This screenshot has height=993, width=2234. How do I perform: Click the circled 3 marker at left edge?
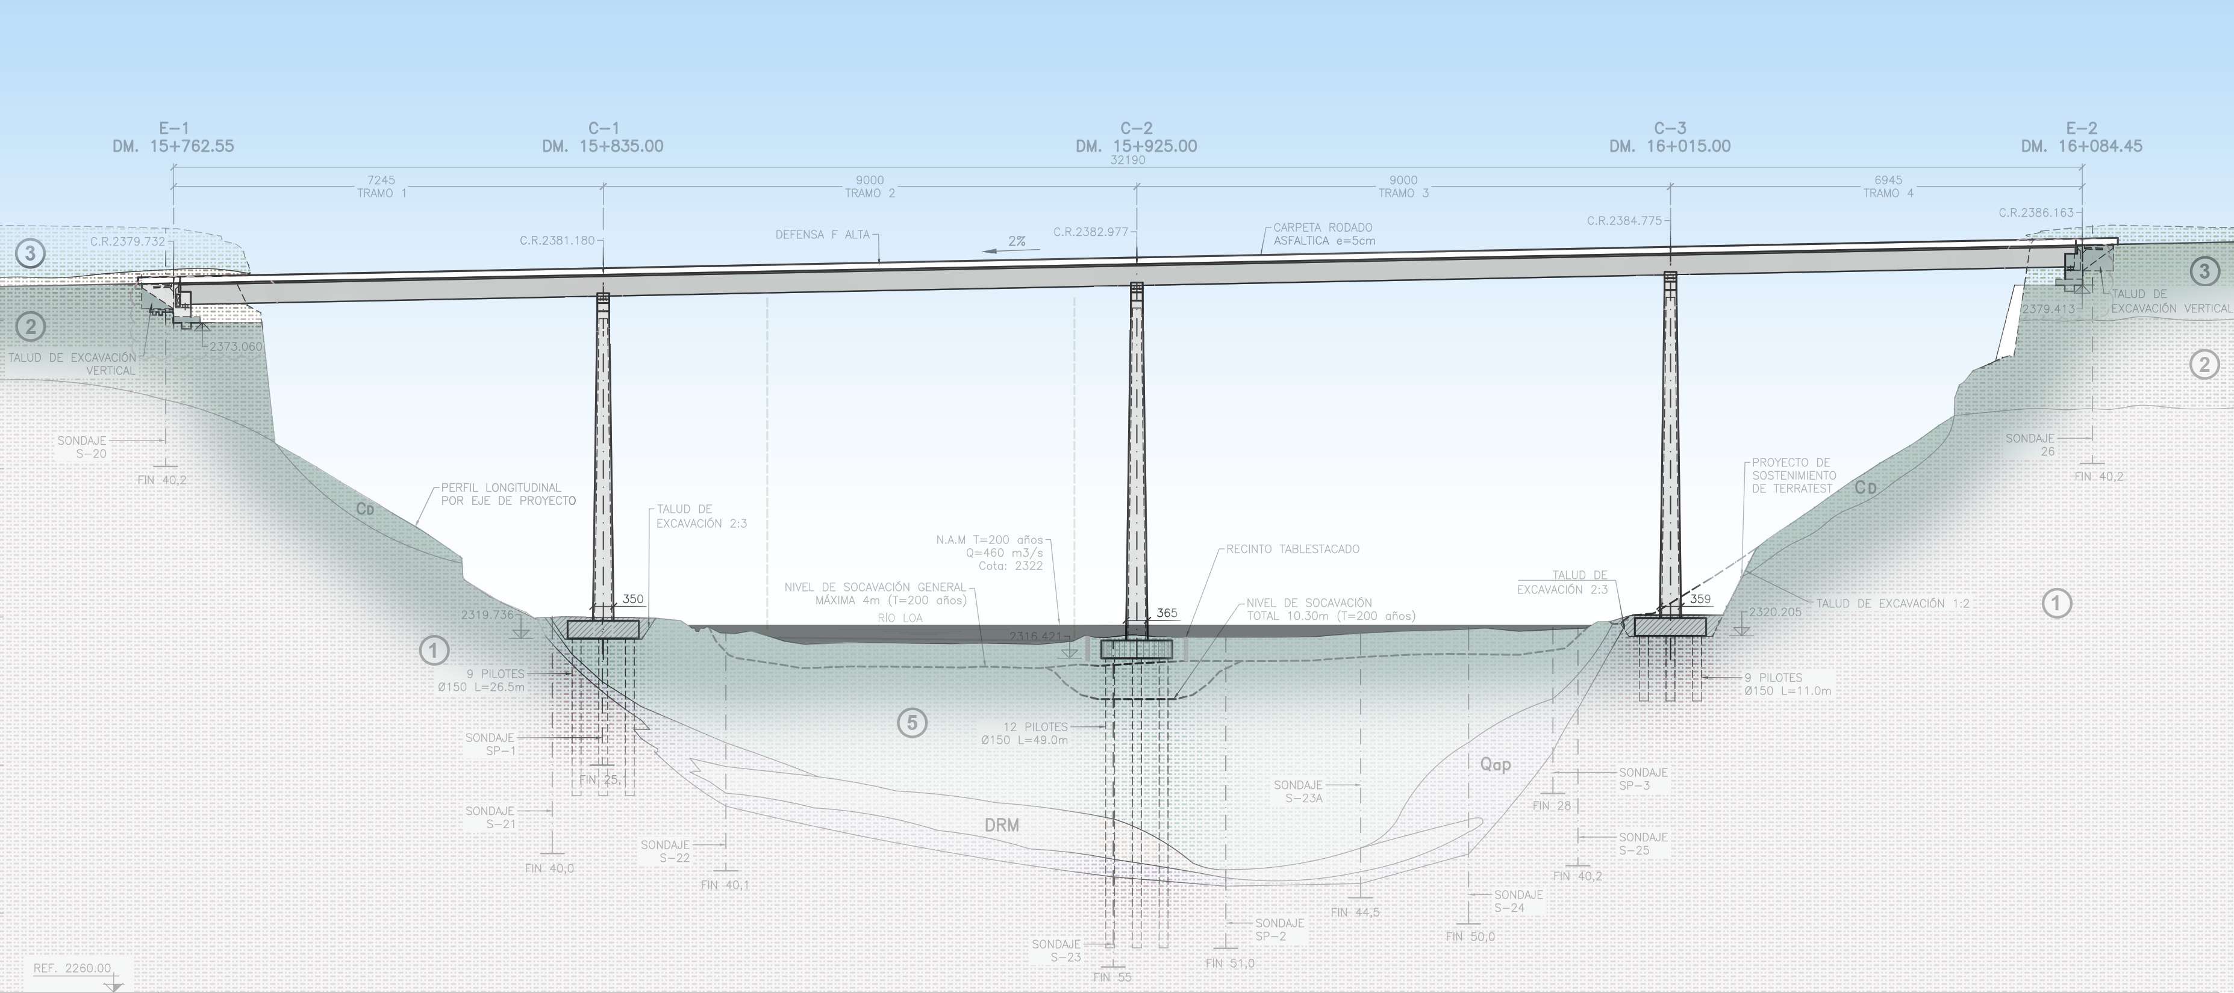coord(30,254)
